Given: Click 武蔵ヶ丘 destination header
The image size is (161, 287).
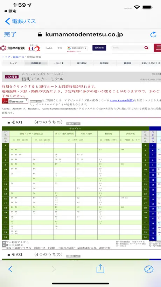Looking at the screenshot, I should point(131,134).
